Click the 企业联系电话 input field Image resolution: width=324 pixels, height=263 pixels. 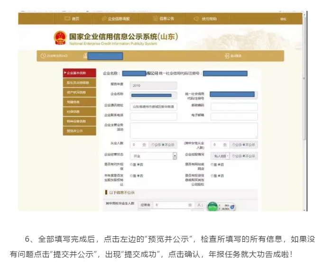(x=153, y=117)
